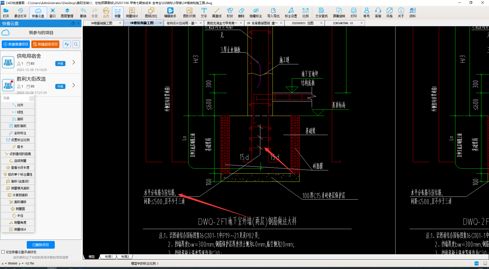Select 测量角度 in the measure menu
This screenshot has width=489, height=269.
pos(18,222)
